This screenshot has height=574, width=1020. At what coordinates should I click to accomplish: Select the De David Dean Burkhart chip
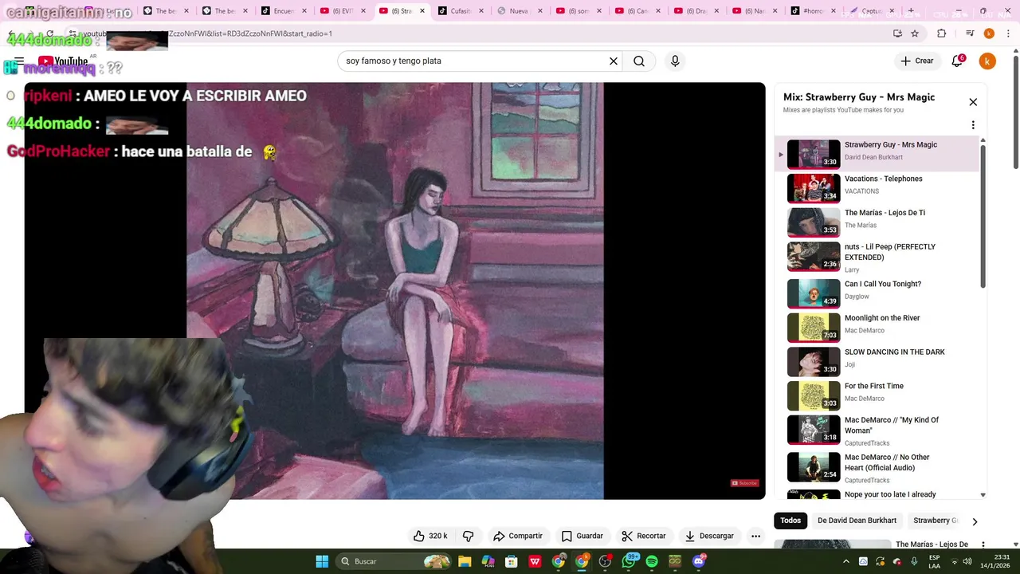click(x=857, y=521)
